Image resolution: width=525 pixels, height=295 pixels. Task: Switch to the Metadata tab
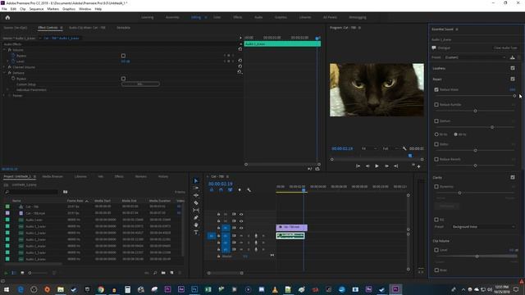[123, 28]
